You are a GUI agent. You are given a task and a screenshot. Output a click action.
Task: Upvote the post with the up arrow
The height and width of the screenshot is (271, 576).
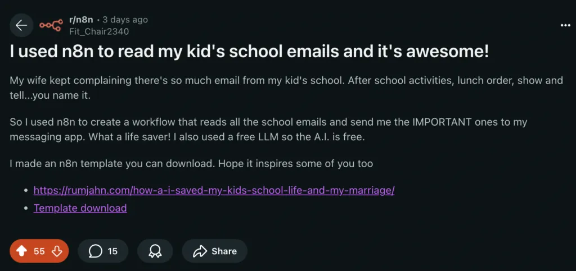tap(22, 251)
